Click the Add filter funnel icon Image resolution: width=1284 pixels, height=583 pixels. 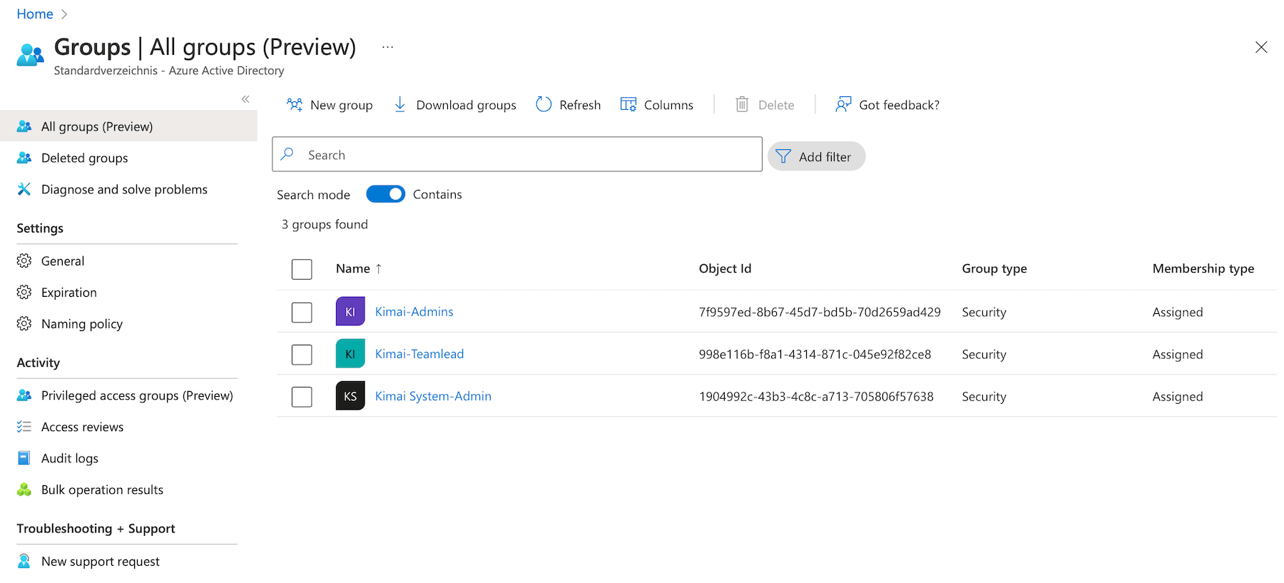coord(783,156)
